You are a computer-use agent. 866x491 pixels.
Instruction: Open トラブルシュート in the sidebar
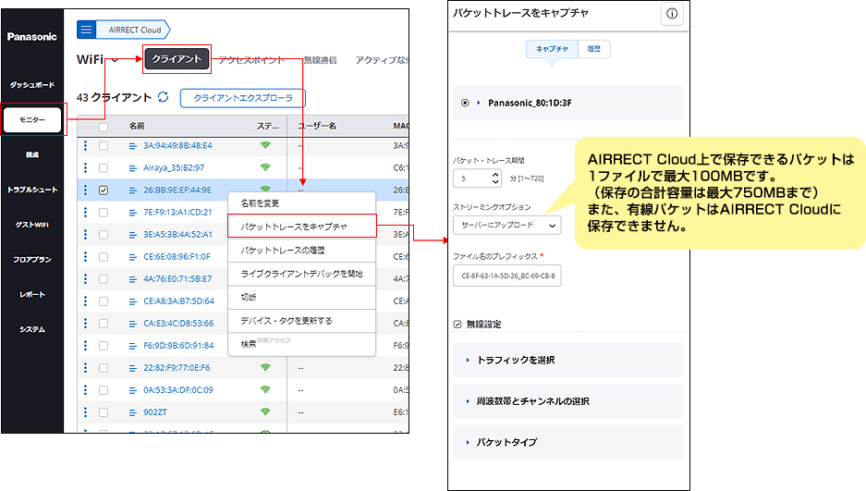point(32,190)
